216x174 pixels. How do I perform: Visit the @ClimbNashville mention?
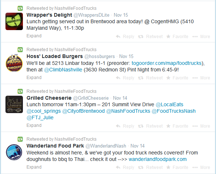[63, 70]
